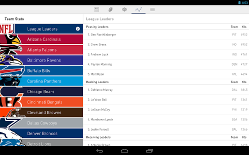This screenshot has width=249, height=155.
Task: Open Buffalo Bills team stats
Action: (41, 70)
